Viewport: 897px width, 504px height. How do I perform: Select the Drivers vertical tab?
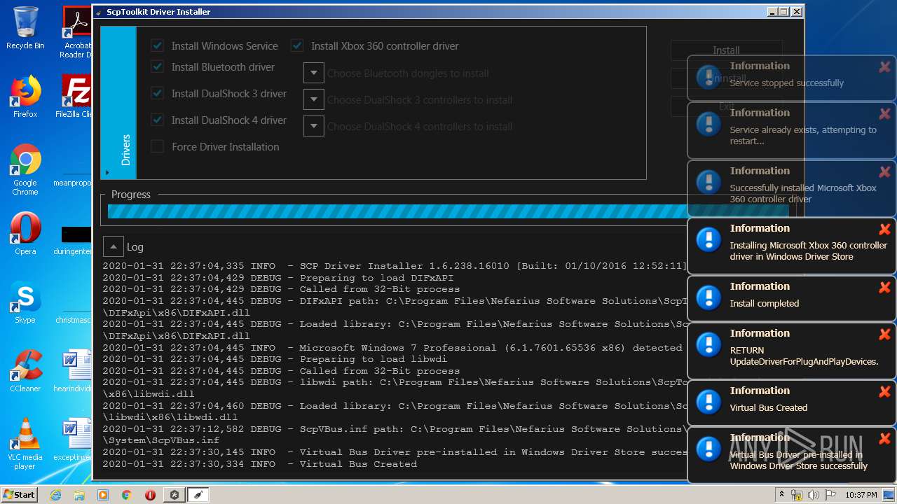point(119,103)
